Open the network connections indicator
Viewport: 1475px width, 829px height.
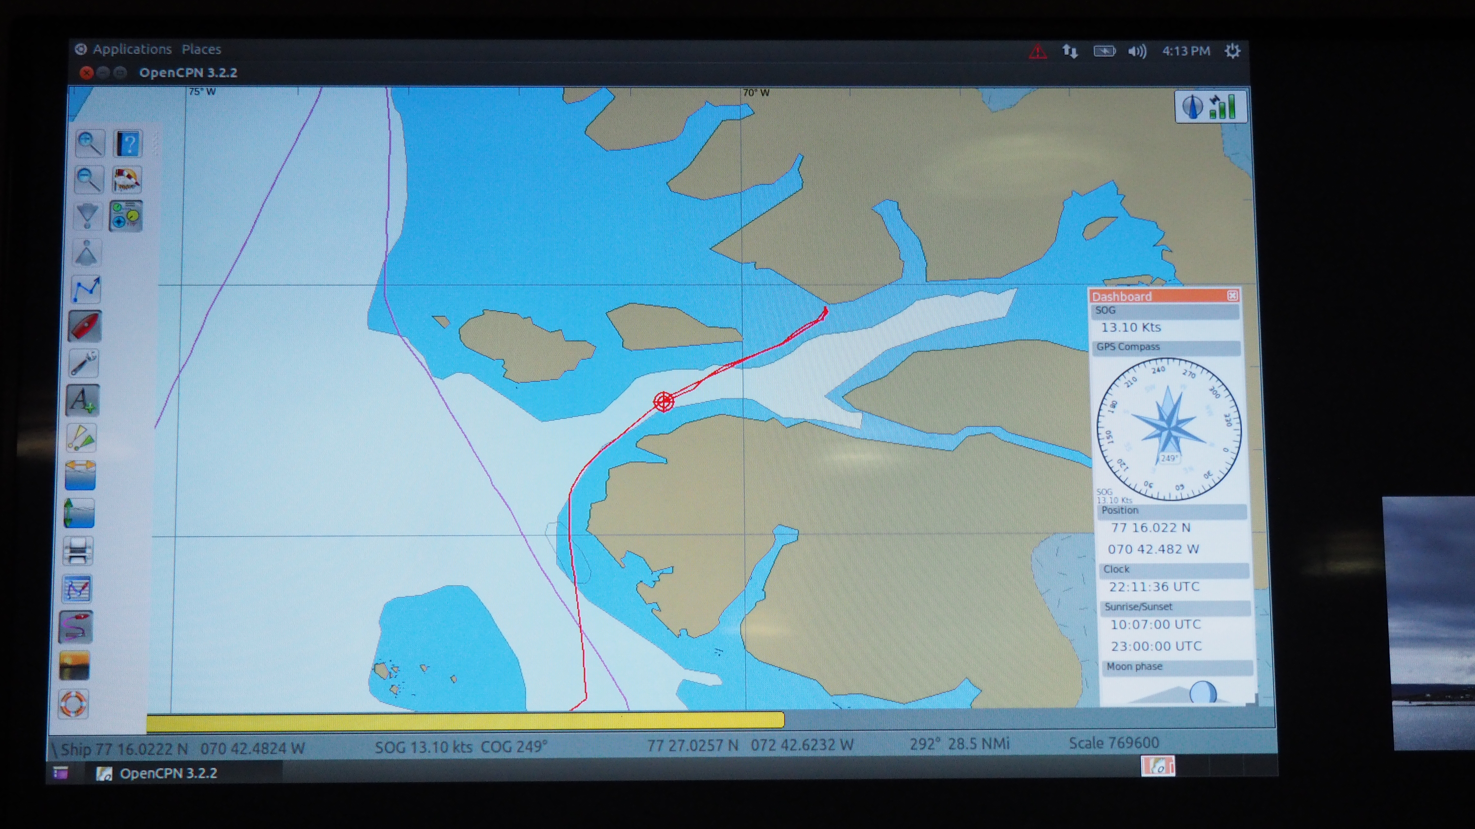point(1070,51)
